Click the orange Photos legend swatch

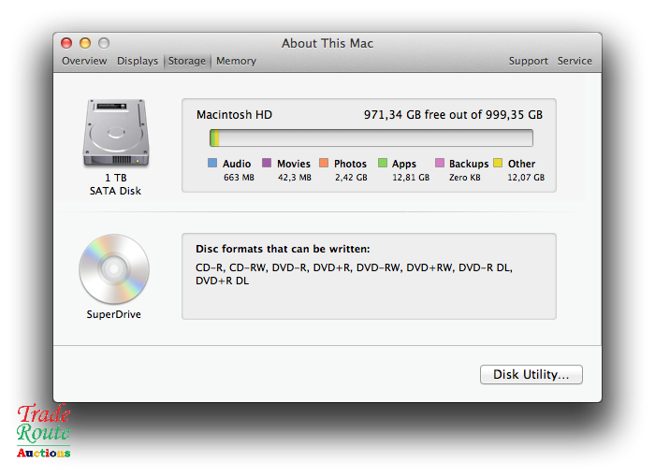pos(324,164)
